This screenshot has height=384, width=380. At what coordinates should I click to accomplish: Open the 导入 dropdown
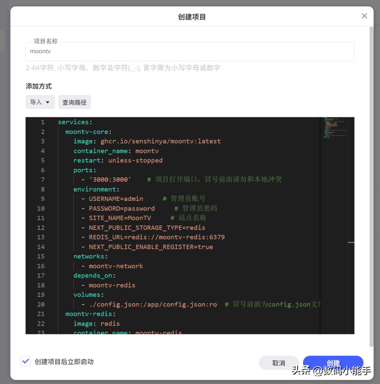[x=40, y=102]
